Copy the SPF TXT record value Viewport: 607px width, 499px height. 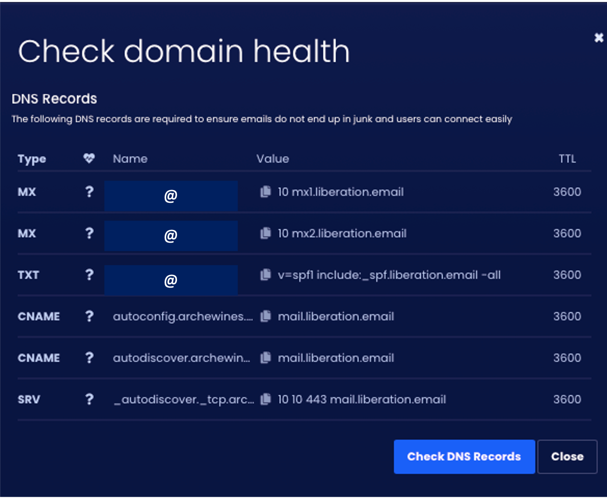pos(265,275)
